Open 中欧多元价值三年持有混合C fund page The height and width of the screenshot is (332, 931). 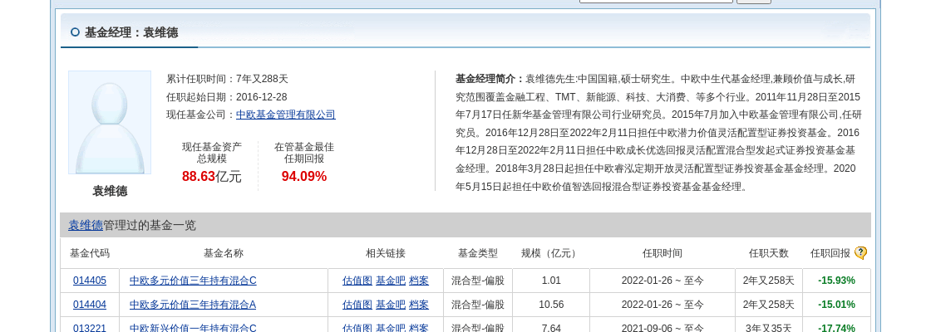[x=193, y=281]
